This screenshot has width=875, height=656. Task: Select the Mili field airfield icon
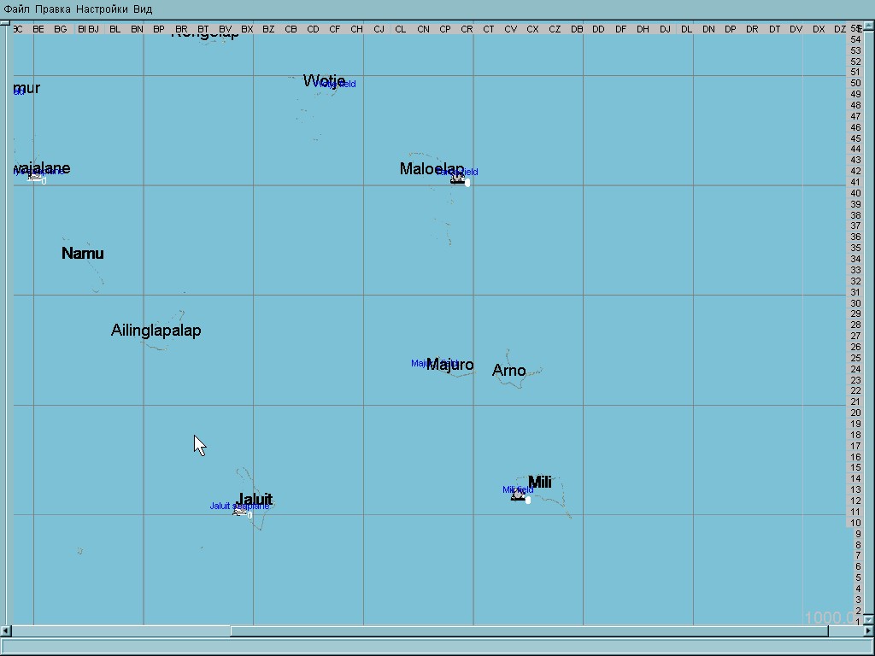pyautogui.click(x=519, y=495)
